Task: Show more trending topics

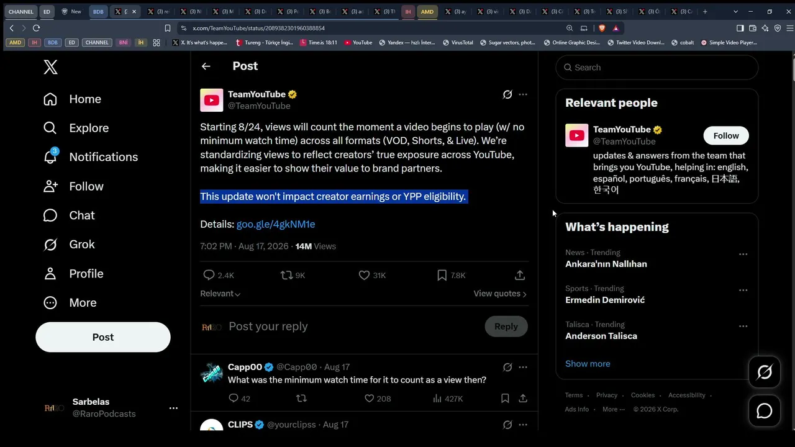Action: click(588, 364)
